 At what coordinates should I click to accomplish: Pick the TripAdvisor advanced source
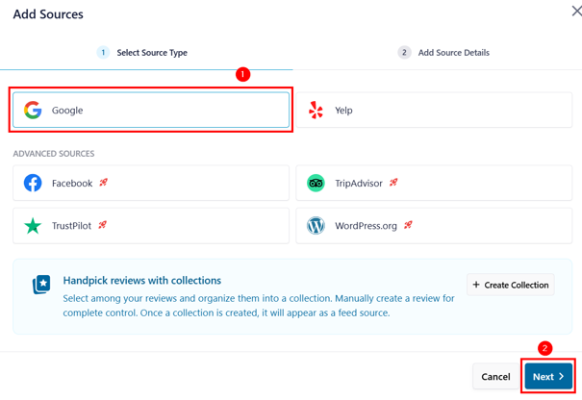click(x=434, y=183)
